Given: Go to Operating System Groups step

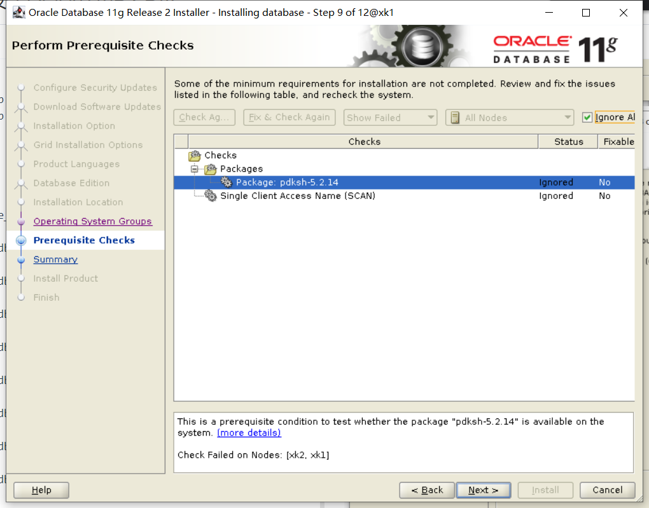Looking at the screenshot, I should [x=93, y=221].
